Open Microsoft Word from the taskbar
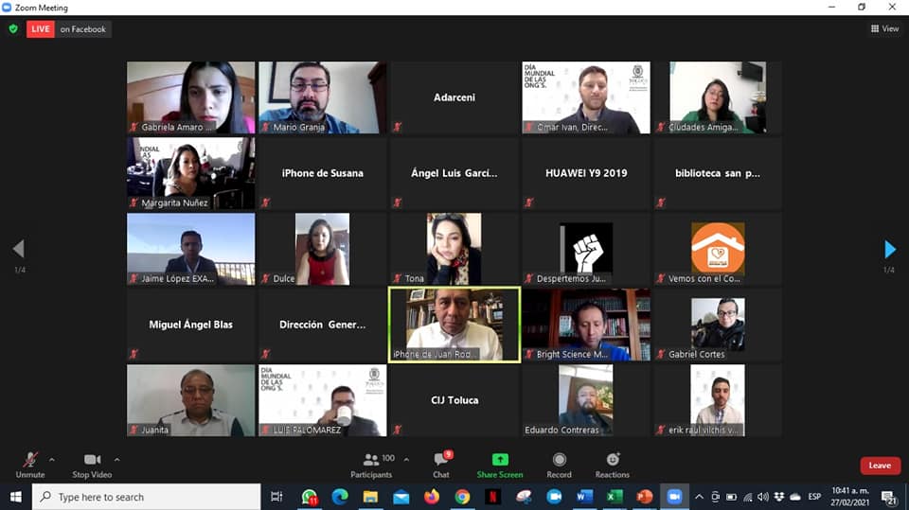909x510 pixels. [x=583, y=497]
